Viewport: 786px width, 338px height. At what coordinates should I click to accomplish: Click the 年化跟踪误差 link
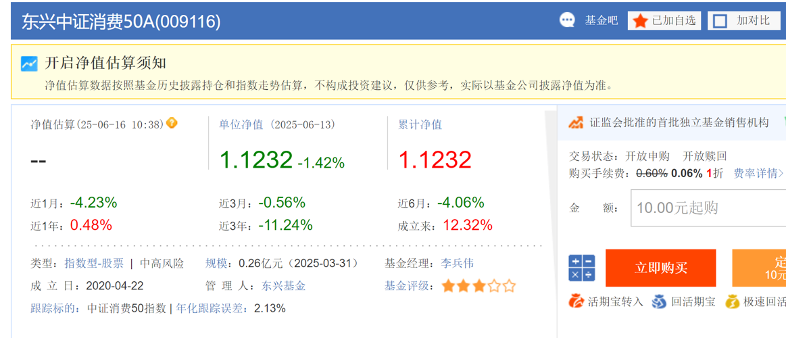tap(209, 308)
